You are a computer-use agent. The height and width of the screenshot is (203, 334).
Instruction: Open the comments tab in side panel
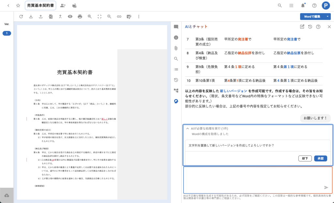(x=176, y=27)
